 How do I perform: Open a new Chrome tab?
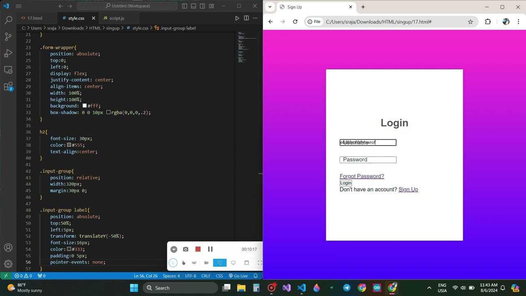(x=363, y=7)
